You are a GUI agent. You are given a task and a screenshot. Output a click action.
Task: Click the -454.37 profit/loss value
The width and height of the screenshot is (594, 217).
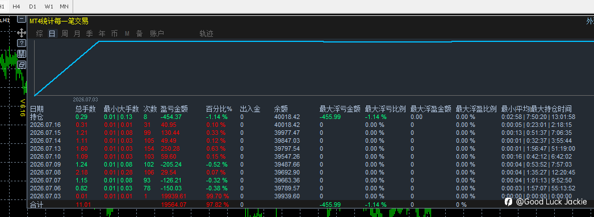171,117
